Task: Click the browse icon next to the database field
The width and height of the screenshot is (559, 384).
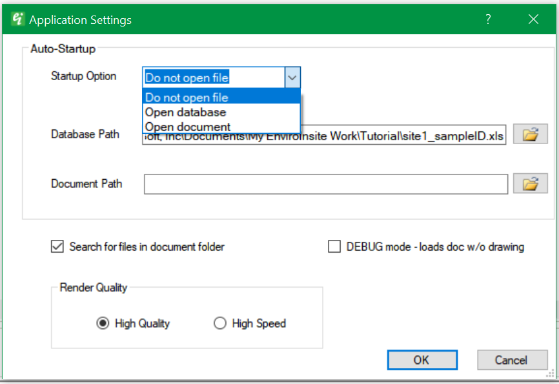Action: click(530, 134)
